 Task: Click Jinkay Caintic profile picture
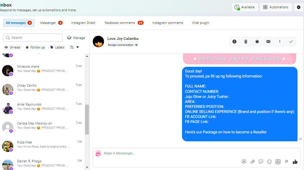pyautogui.click(x=8, y=90)
